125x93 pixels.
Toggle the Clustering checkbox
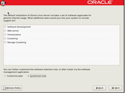click(x=5, y=38)
